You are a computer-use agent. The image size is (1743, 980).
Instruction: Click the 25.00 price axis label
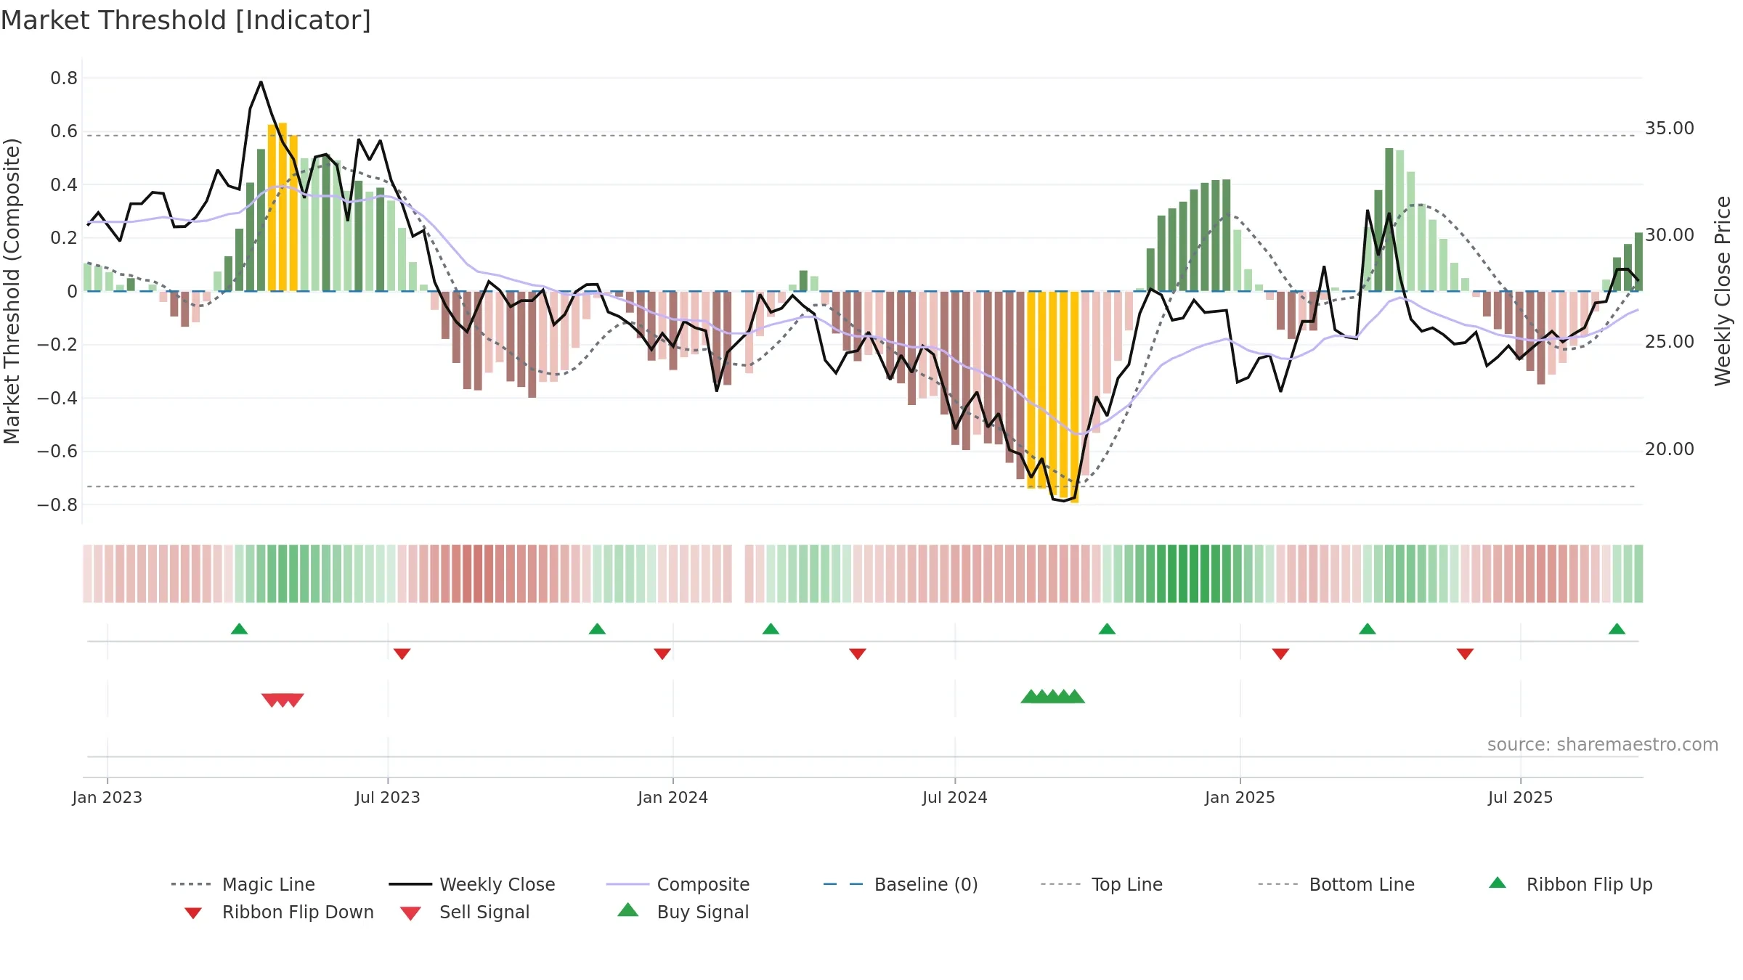pos(1670,342)
